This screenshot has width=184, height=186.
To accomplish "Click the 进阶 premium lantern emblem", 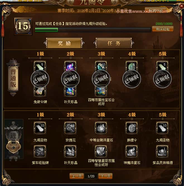I will coord(14,140).
